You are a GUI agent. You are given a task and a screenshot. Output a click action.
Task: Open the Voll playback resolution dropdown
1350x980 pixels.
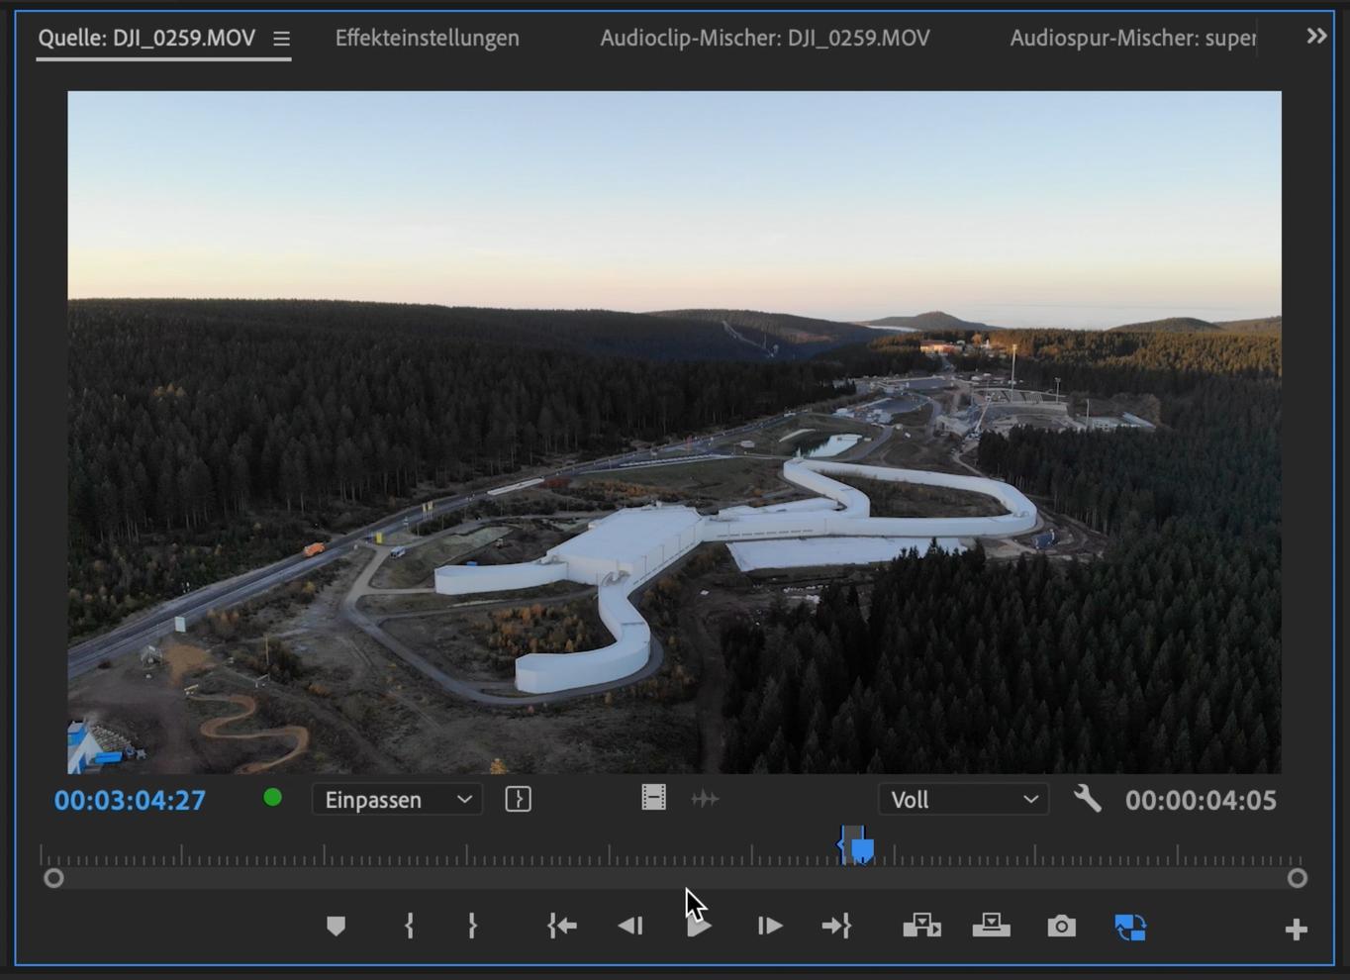(x=963, y=800)
